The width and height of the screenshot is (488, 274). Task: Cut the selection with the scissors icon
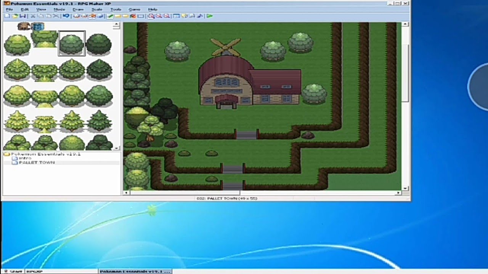(33, 16)
